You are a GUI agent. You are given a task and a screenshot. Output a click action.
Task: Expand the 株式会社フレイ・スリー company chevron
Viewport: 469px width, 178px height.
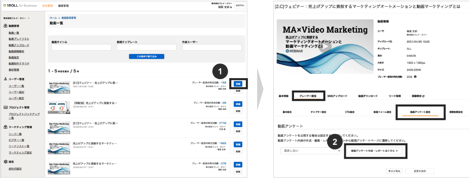[28, 18]
